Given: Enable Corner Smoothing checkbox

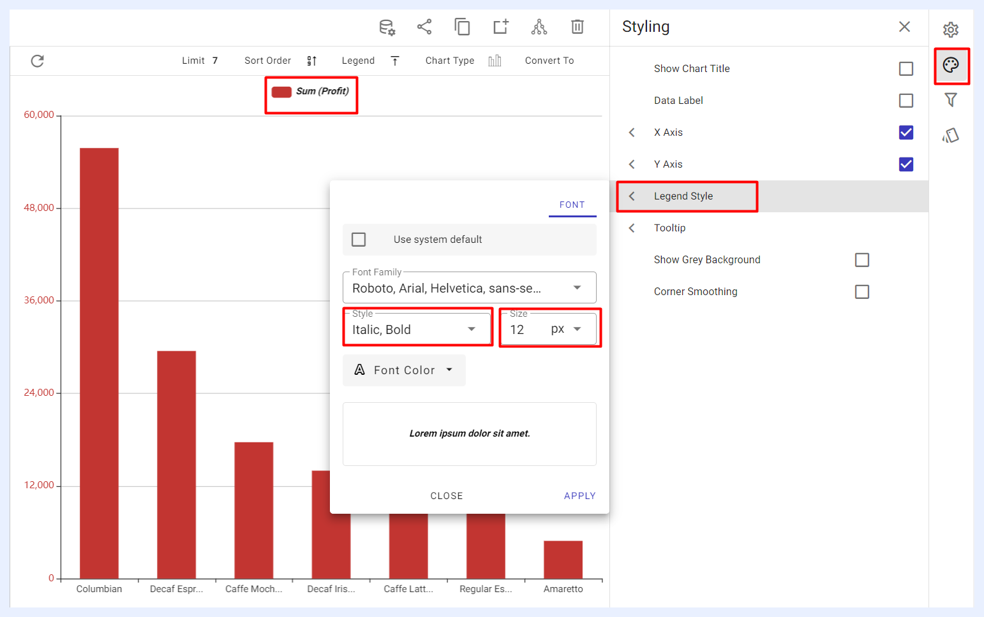Looking at the screenshot, I should (862, 292).
